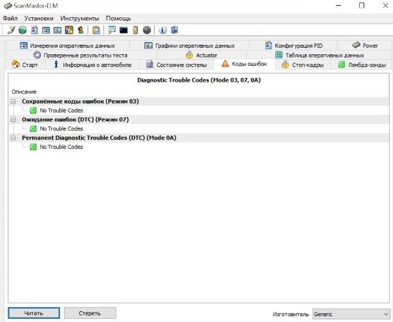Click the person figure toolbar icon
The image size is (393, 322).
pos(81,30)
